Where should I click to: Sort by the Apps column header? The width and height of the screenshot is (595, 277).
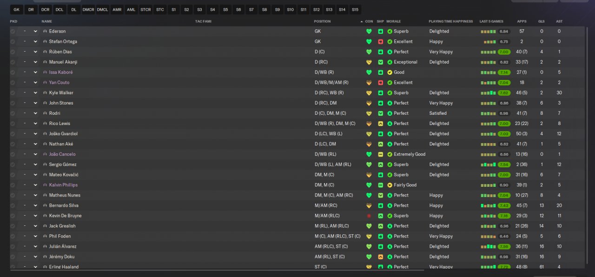522,21
